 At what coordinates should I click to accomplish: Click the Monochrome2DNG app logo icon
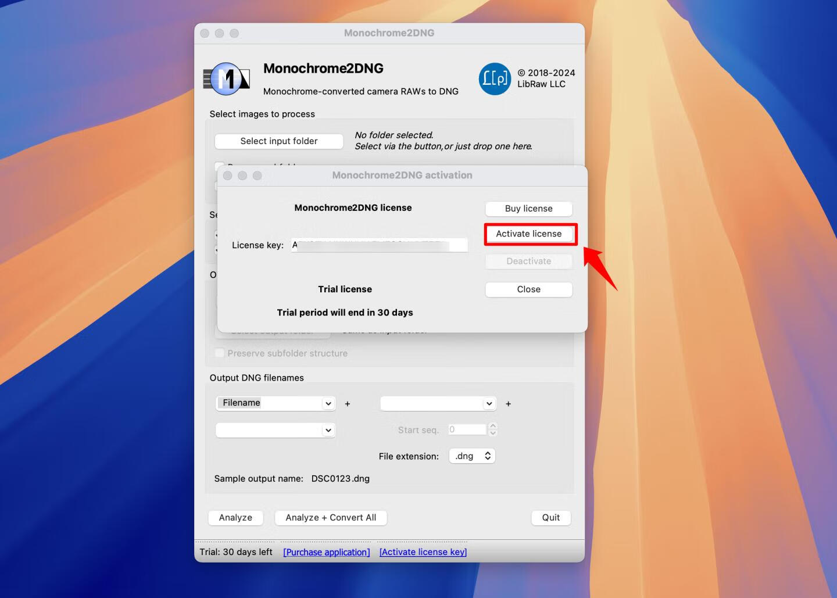coord(227,79)
